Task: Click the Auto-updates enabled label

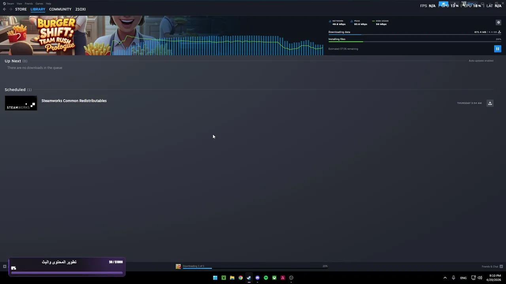Action: click(481, 61)
